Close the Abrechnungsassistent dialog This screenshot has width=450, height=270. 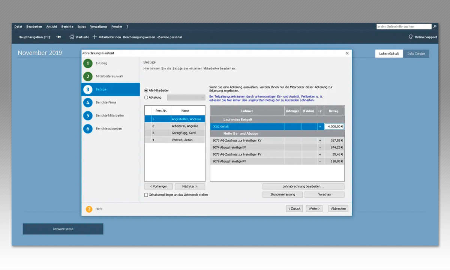point(347,53)
